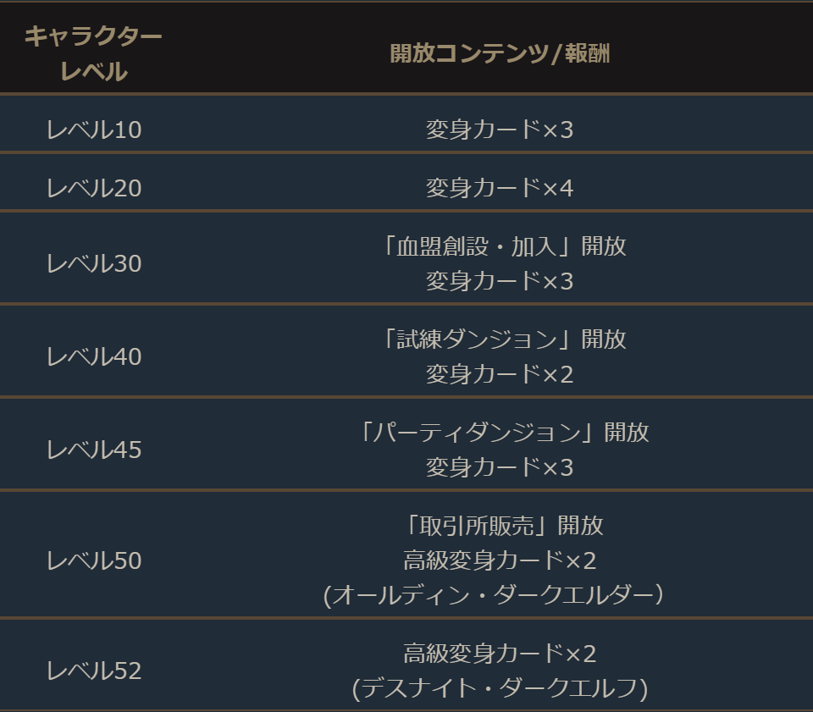Screen dimensions: 813x712
Task: Click the レベル50 level cell
Action: tap(94, 560)
